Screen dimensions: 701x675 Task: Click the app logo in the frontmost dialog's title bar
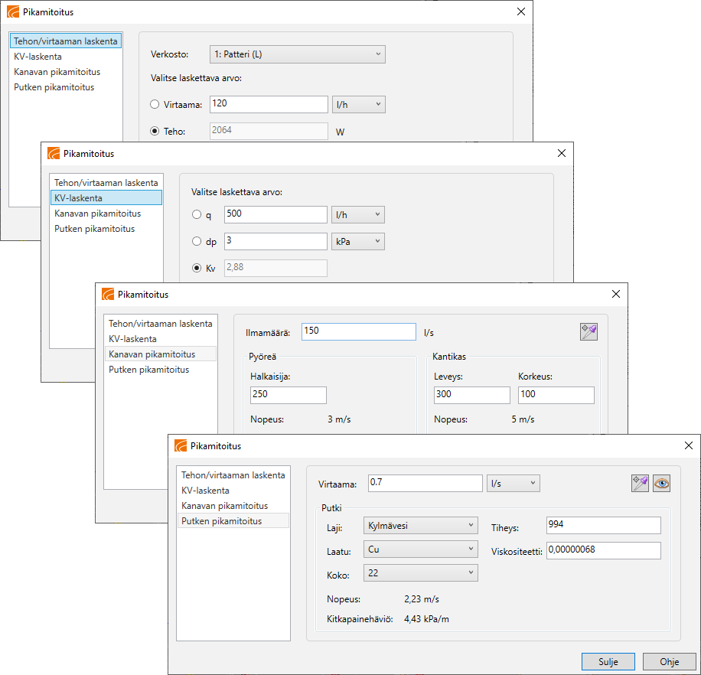[x=181, y=446]
